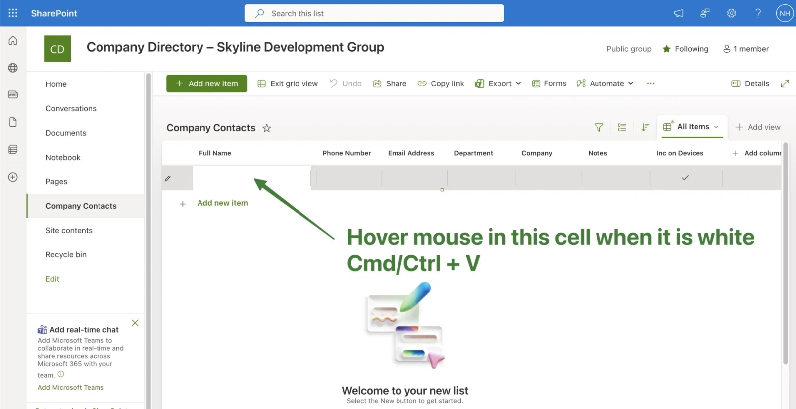Toggle the Inc on Devices checkmark cell

coord(685,178)
